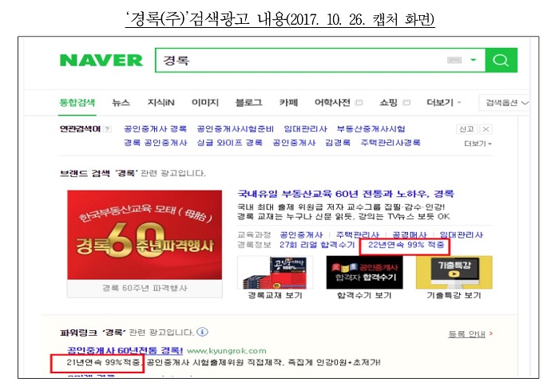The width and height of the screenshot is (559, 386).
Task: Expand the search autocomplete dropdown arrow
Action: coord(474,60)
